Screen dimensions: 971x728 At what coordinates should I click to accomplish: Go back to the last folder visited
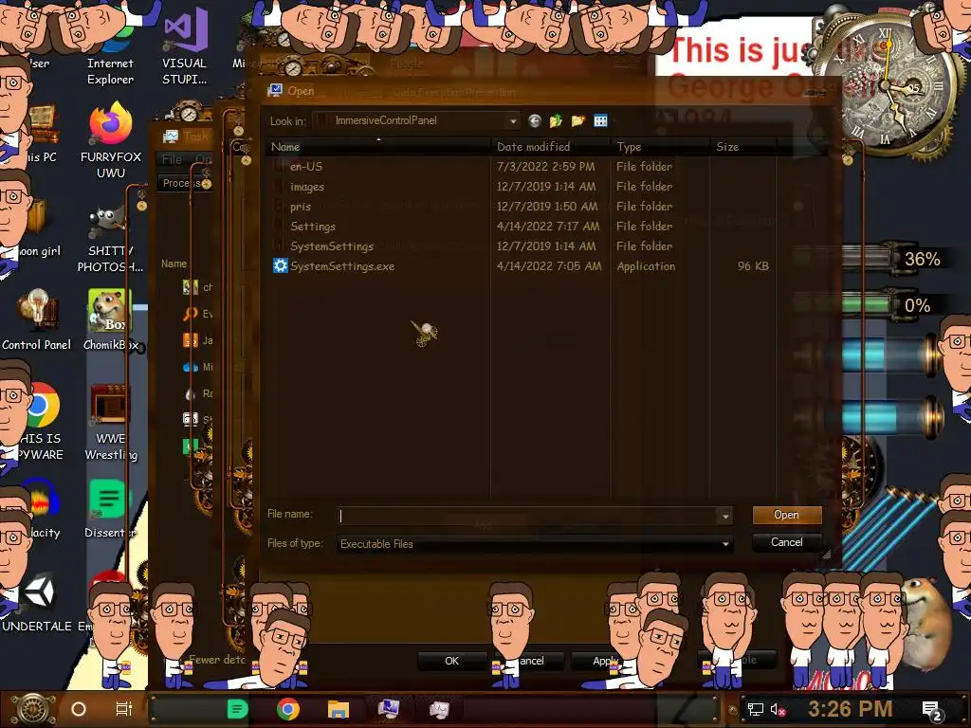pos(535,120)
